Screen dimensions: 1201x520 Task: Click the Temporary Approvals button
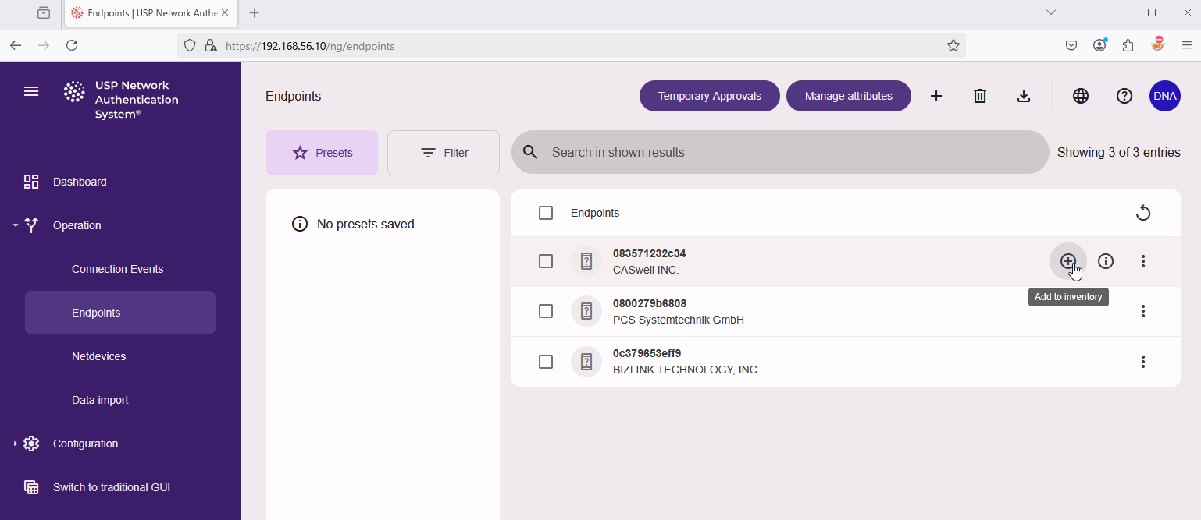[709, 96]
